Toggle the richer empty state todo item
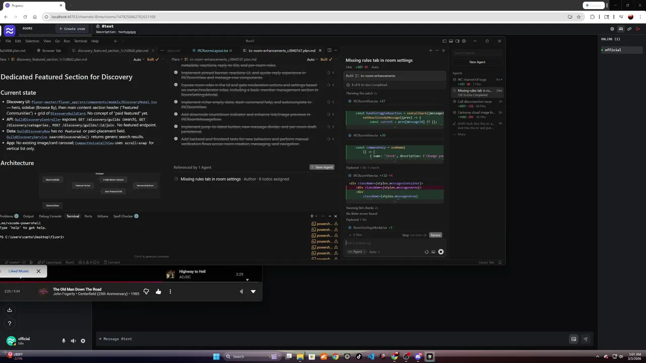The image size is (646, 363). tap(176, 102)
